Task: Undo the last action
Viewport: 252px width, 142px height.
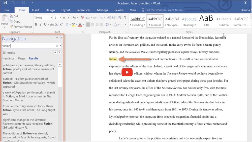Action: click(x=14, y=3)
